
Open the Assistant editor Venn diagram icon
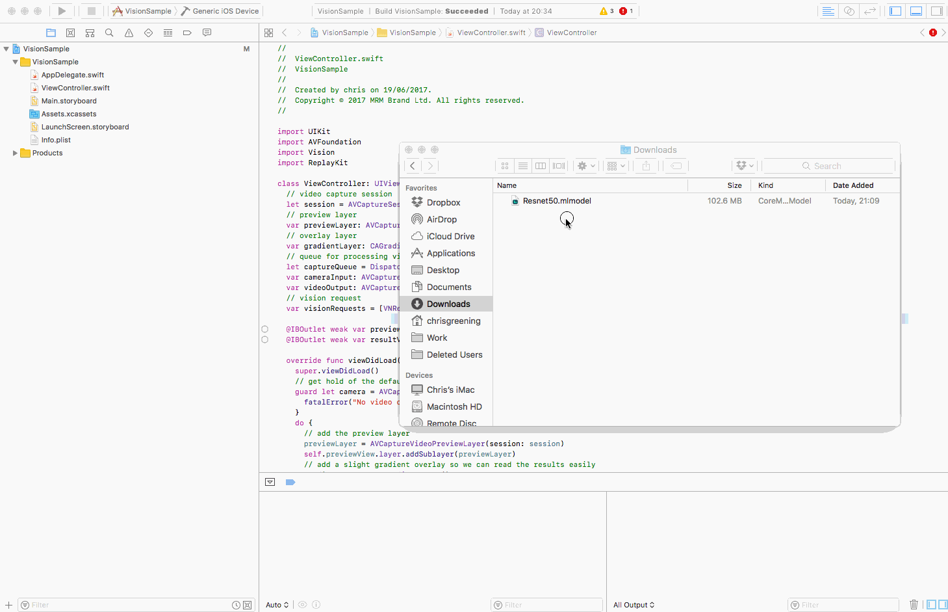849,10
